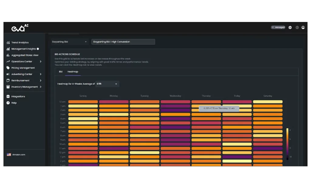Expand Inventory Management submenu chevron
The height and width of the screenshot is (189, 311).
tap(41, 87)
